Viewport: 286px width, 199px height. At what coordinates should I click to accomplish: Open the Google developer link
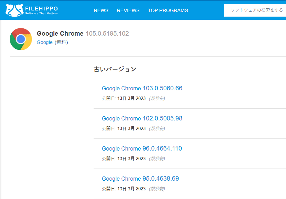pos(45,42)
